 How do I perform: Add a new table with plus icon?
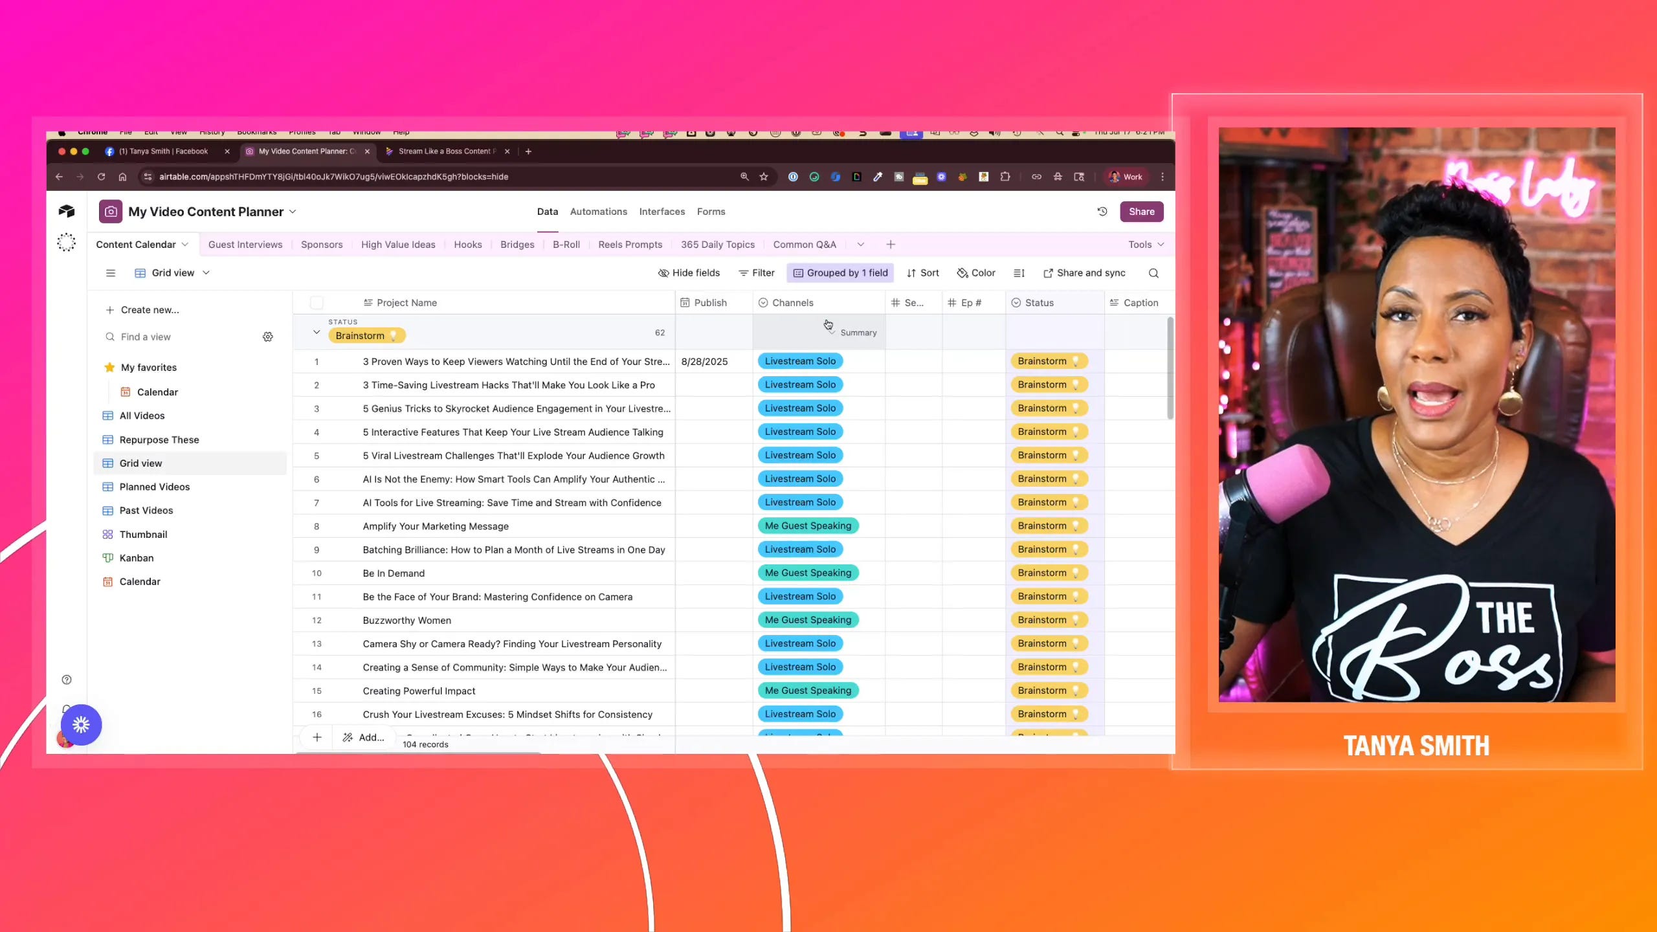coord(891,245)
